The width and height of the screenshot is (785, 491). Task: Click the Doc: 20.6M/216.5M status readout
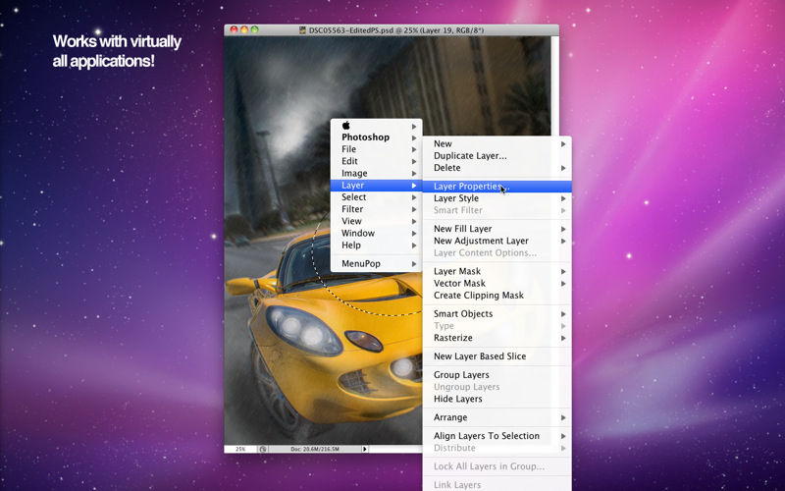tap(315, 449)
